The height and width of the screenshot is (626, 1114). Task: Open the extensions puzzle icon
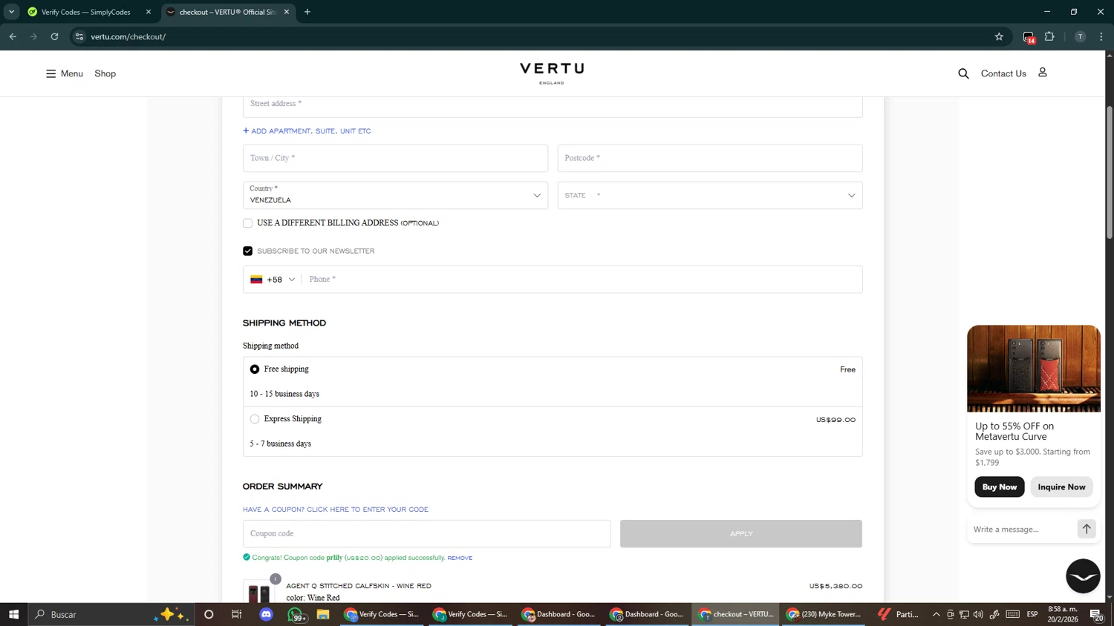click(1049, 36)
